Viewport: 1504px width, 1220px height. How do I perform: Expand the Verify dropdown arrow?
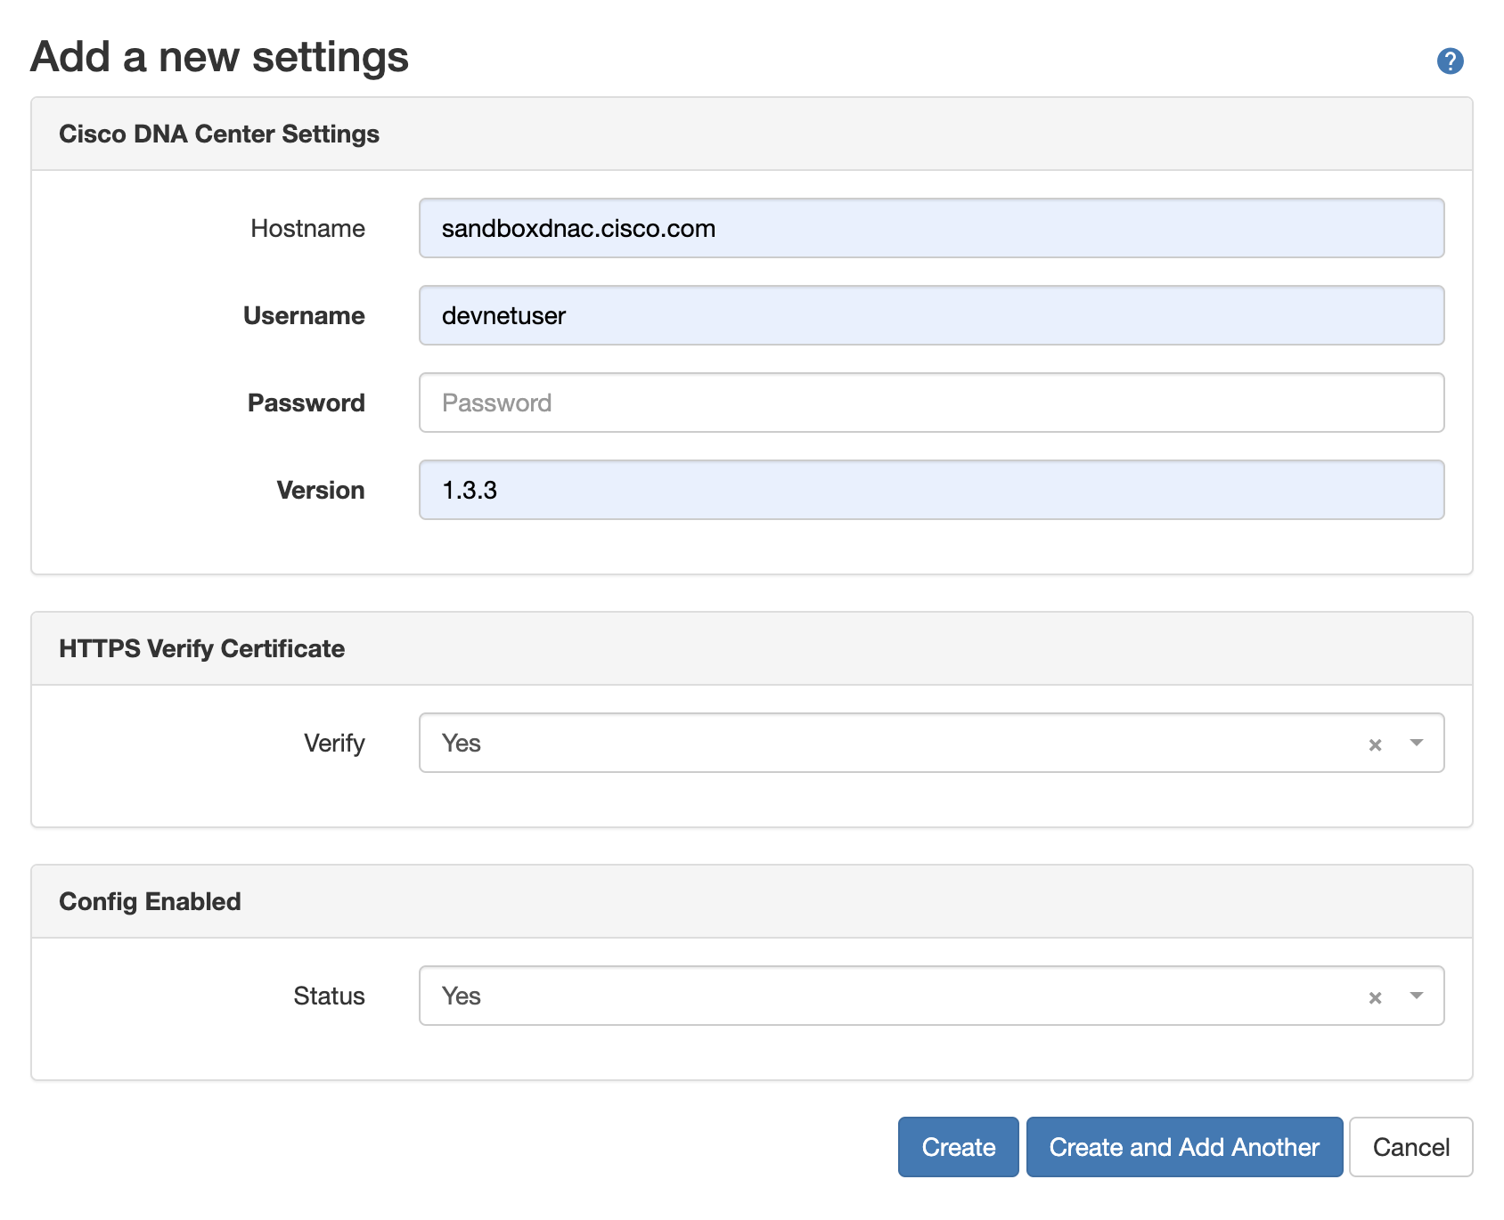1416,743
